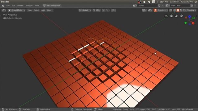Click the delete scene icon
The width and height of the screenshot is (198, 111).
point(163,6)
